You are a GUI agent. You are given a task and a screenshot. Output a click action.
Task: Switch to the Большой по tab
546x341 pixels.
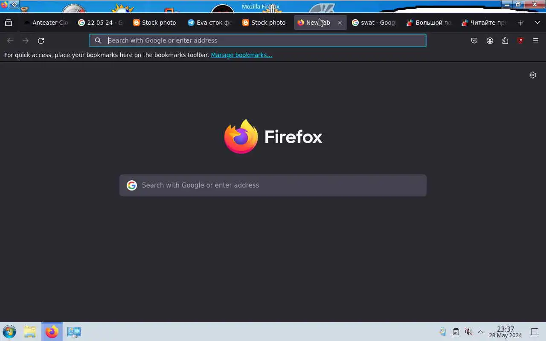[429, 23]
